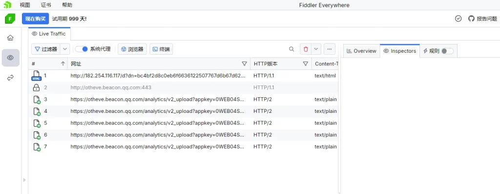This screenshot has width=500, height=194.
Task: Click the document icon of row 6
Action: coord(37,135)
